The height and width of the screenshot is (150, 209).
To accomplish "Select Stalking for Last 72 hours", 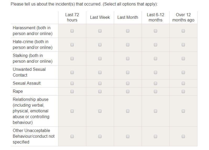I will click(x=72, y=59).
